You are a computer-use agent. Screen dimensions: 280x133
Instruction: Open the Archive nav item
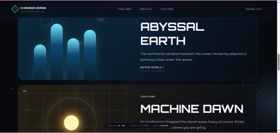tap(146, 9)
